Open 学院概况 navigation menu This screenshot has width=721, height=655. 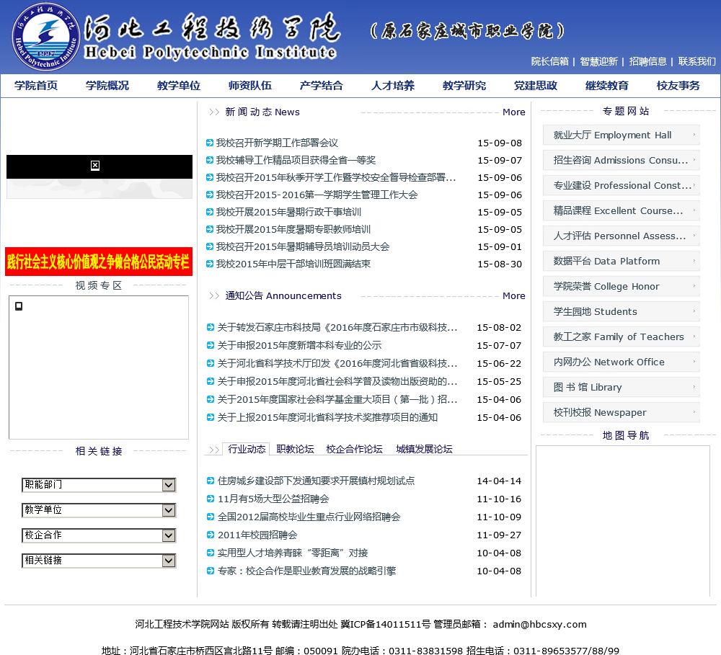[x=107, y=86]
